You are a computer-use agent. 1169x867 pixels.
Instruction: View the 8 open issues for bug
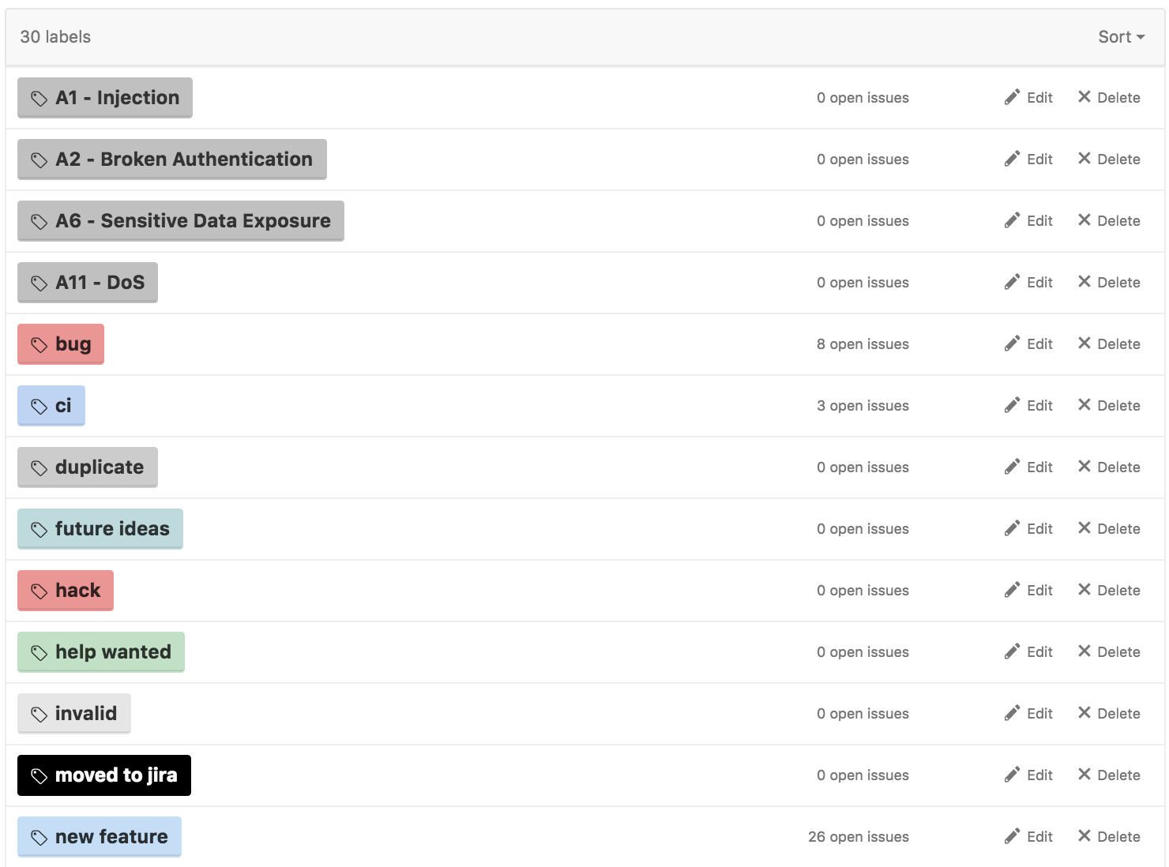[x=863, y=344]
